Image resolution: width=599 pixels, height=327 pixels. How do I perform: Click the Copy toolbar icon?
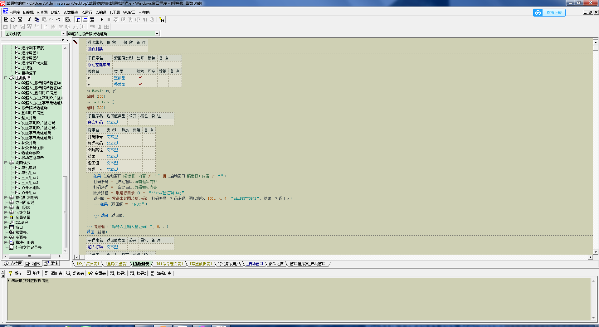point(37,19)
